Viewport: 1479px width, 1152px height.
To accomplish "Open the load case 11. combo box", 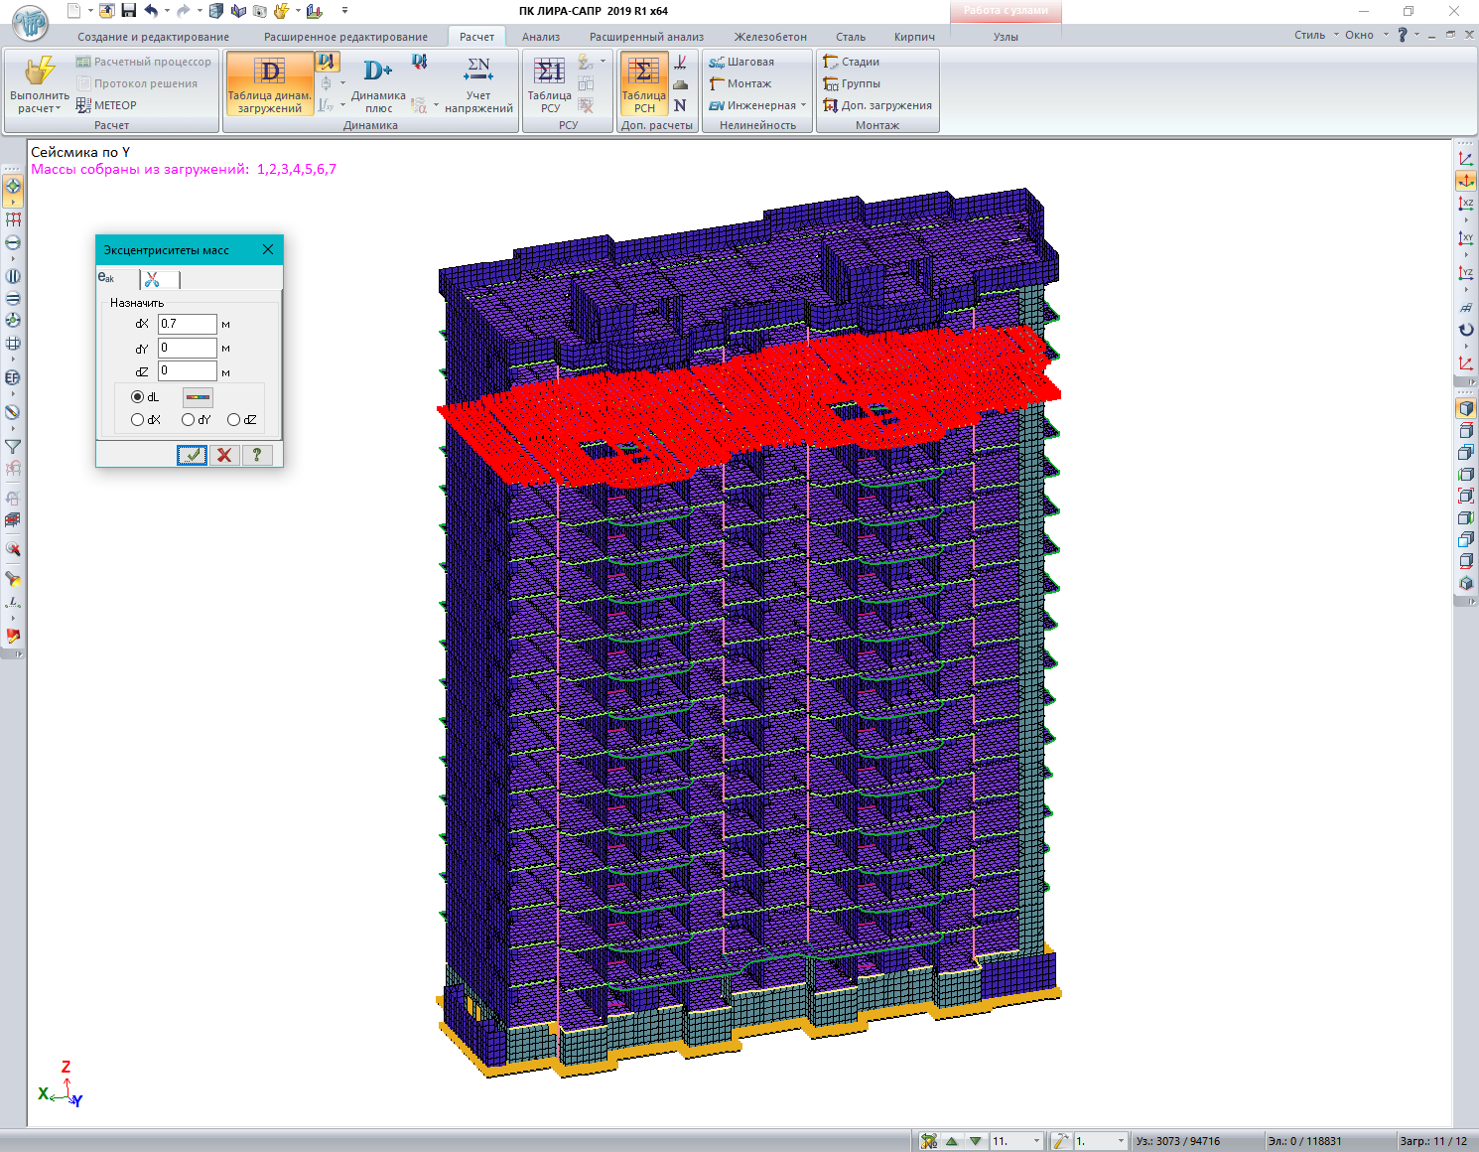I will click(x=1017, y=1141).
